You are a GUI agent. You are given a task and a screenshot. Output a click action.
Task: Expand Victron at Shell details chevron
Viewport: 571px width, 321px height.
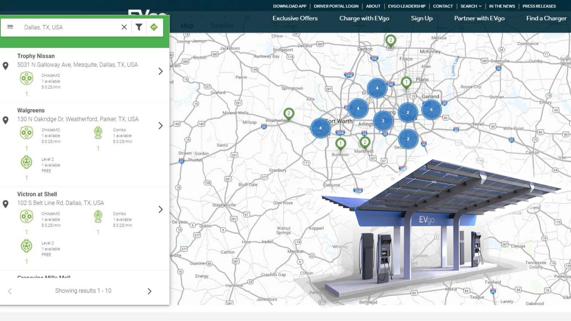[161, 209]
